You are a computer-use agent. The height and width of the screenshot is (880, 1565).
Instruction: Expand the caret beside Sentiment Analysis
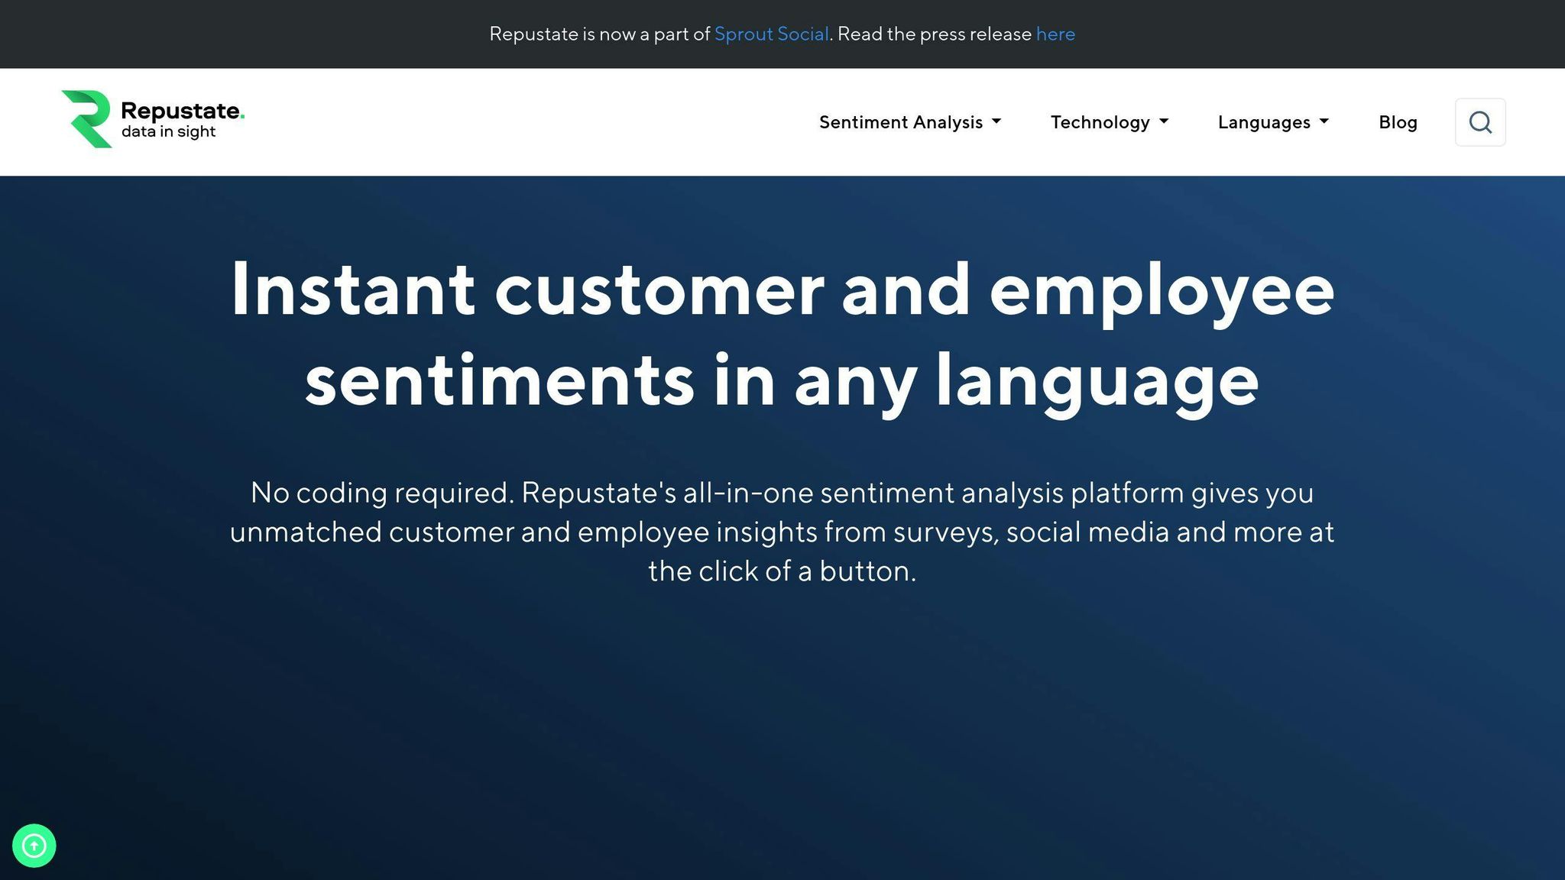point(996,121)
